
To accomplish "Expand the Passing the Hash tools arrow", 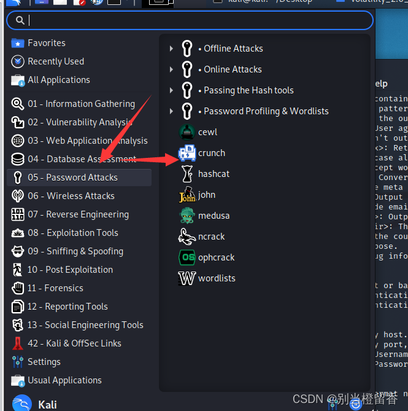I will [x=171, y=90].
